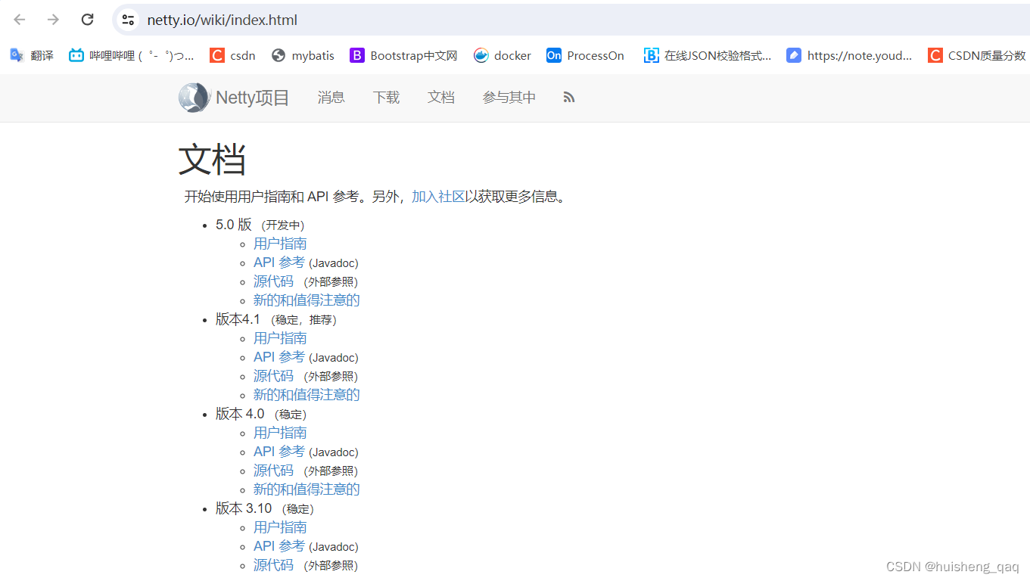The width and height of the screenshot is (1030, 581).
Task: Click the 版本 3.10 list heading
Action: (x=244, y=508)
